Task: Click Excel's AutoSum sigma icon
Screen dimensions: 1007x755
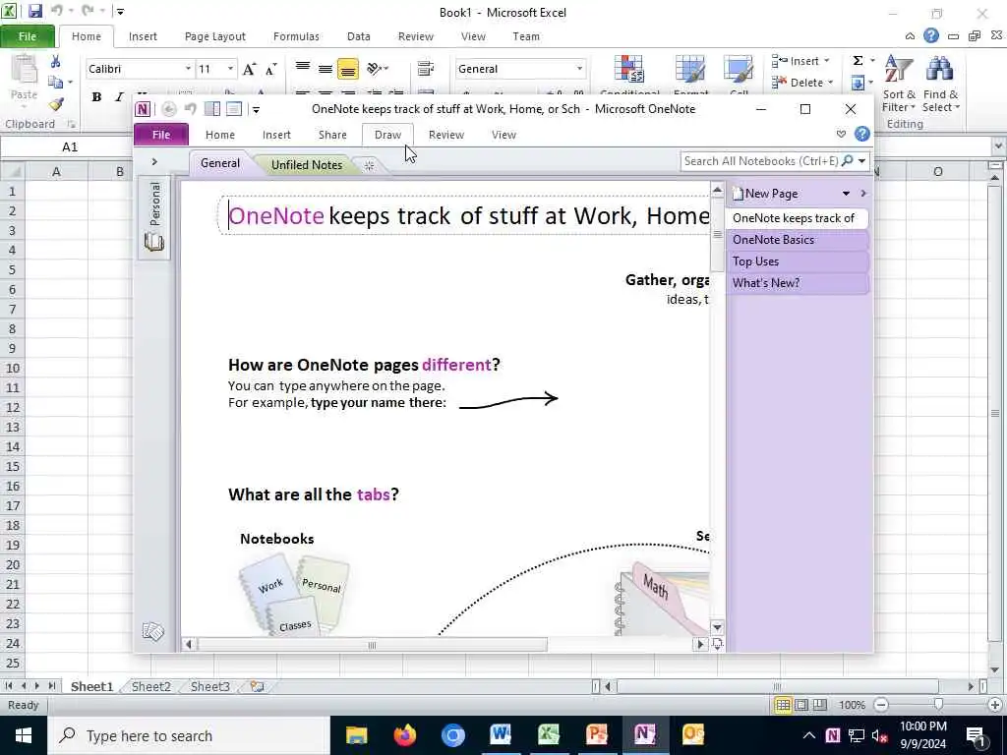Action: (858, 61)
